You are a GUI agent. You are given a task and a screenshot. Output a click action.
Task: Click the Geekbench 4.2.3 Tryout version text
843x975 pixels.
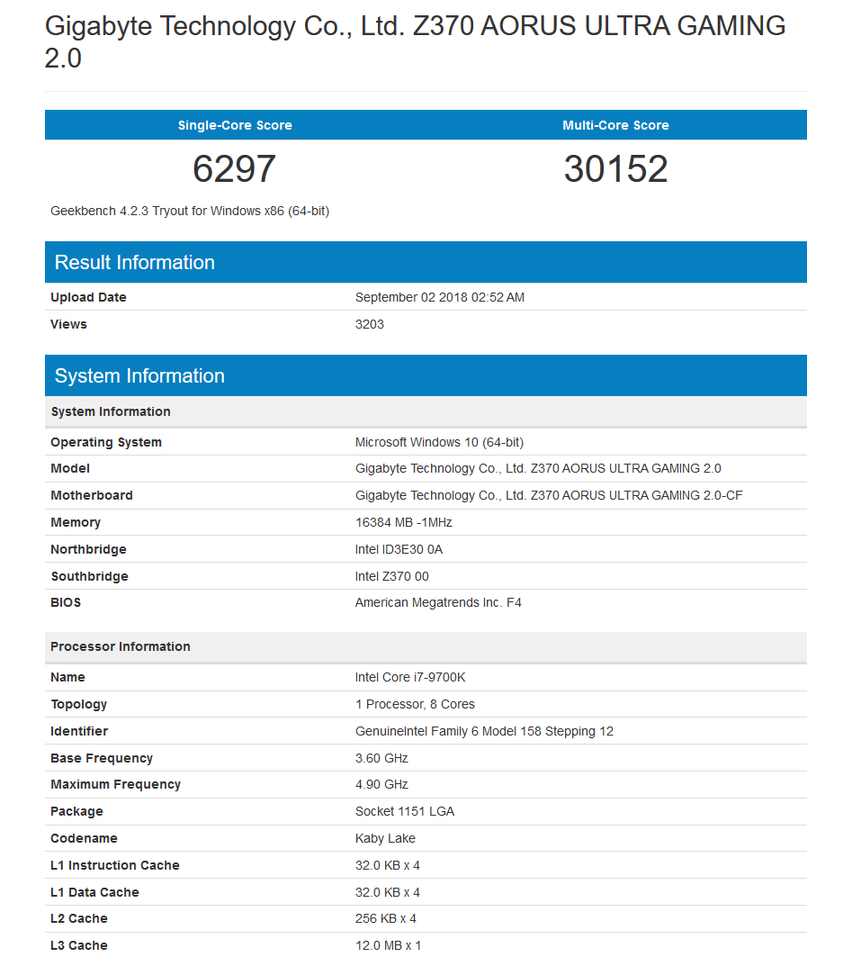[190, 211]
